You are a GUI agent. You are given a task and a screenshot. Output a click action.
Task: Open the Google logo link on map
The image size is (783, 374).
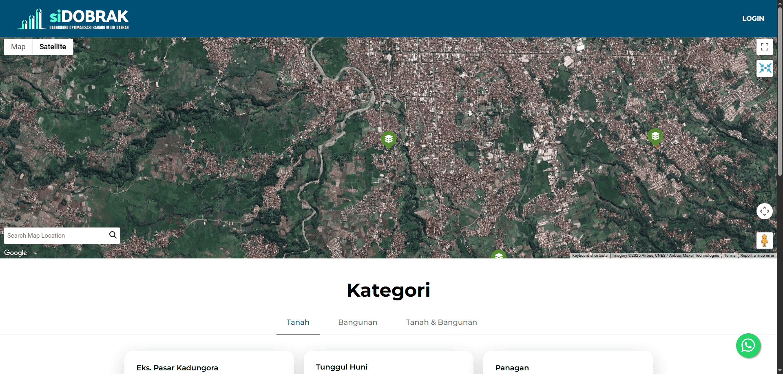point(15,253)
